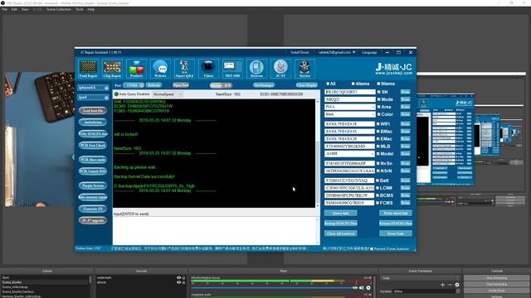This screenshot has height=298, width=531.
Task: Click the Generate SN button
Action: click(x=93, y=209)
